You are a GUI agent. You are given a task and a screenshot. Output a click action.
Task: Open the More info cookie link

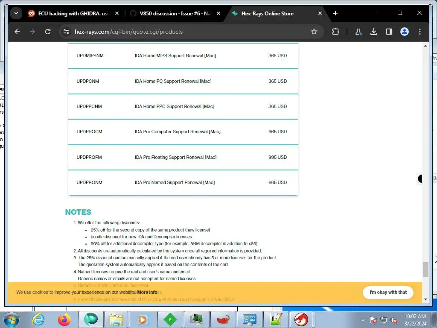[x=147, y=292]
